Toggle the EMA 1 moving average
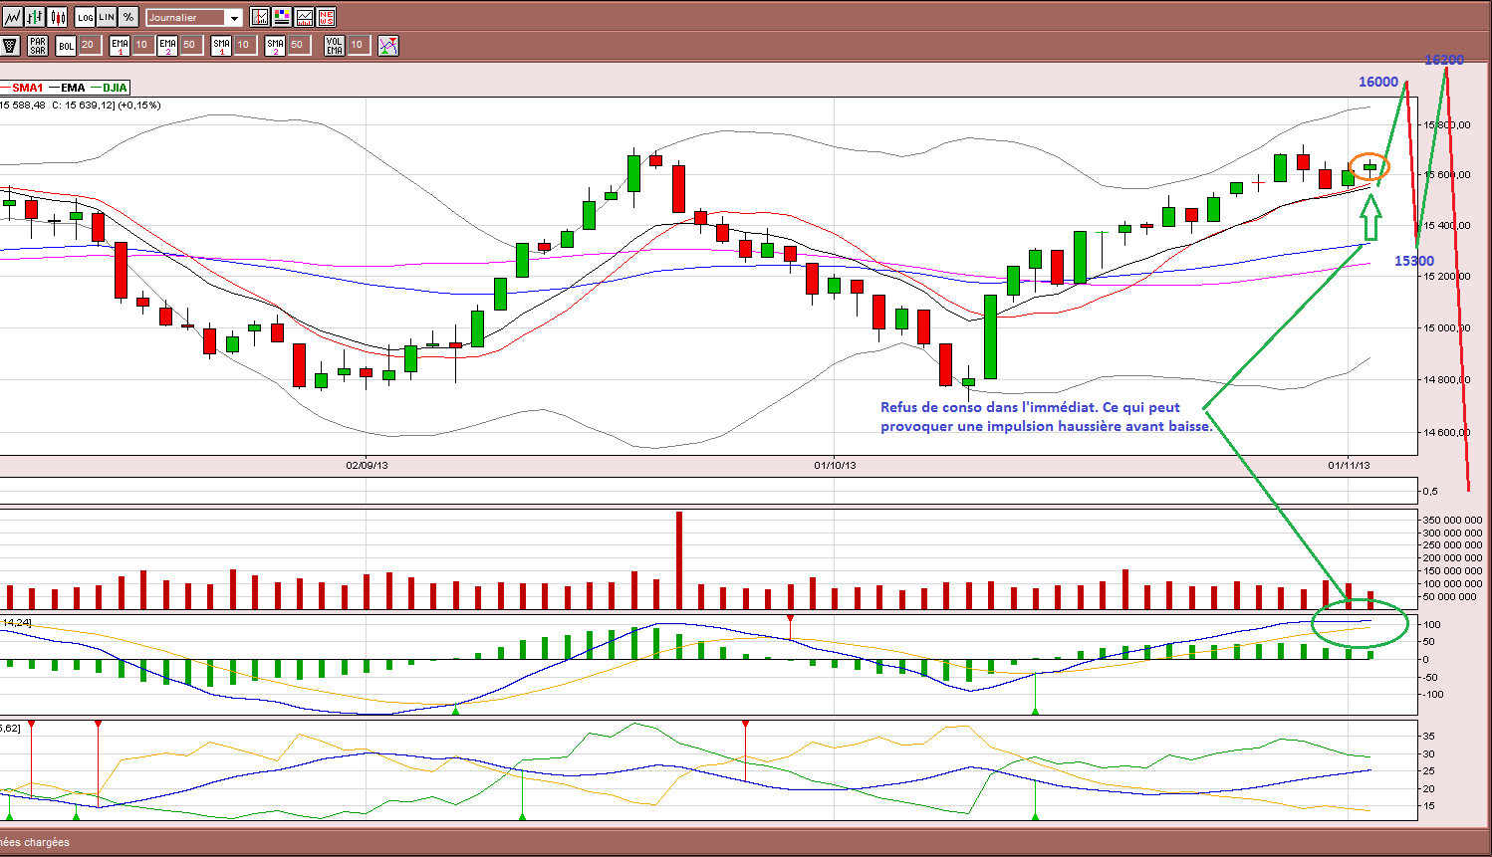This screenshot has width=1492, height=857. pos(120,45)
